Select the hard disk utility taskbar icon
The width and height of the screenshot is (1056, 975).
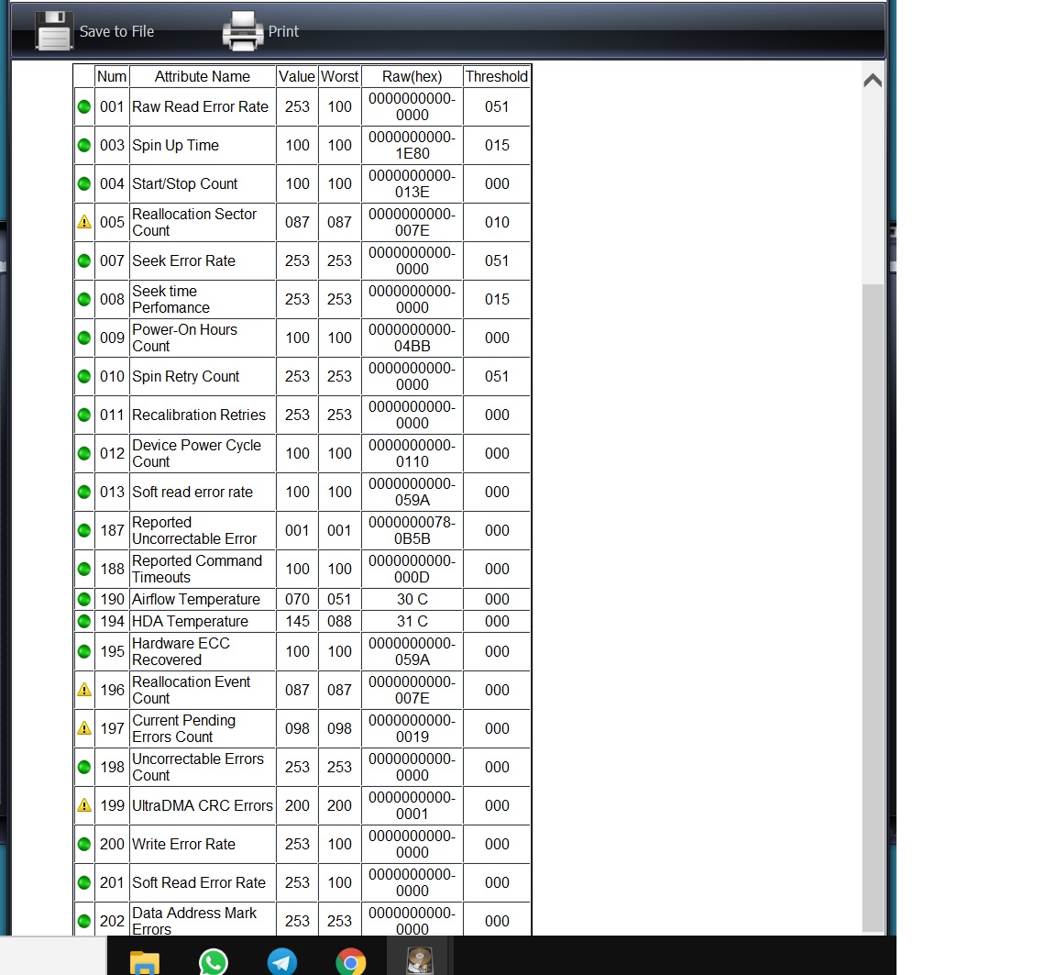420,960
